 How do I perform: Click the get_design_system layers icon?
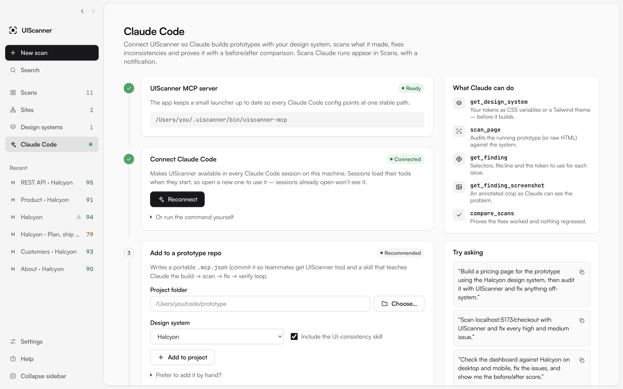(459, 103)
